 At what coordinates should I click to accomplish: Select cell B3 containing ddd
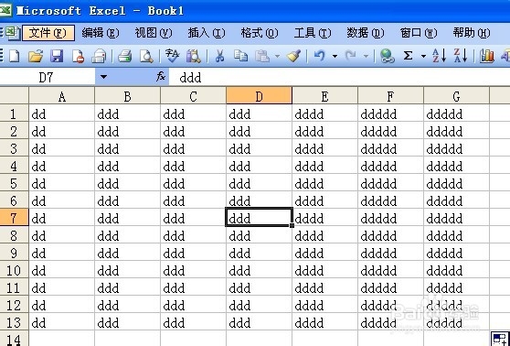pos(128,148)
